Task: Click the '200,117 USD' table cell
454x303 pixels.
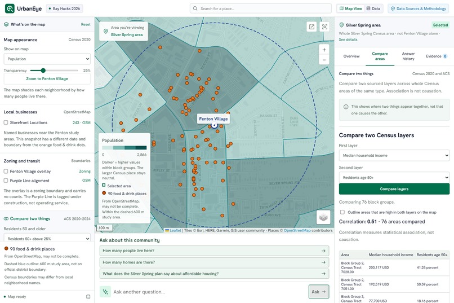Action: pyautogui.click(x=379, y=267)
